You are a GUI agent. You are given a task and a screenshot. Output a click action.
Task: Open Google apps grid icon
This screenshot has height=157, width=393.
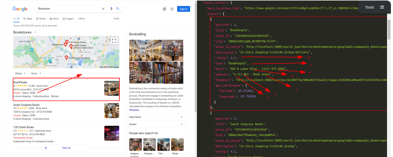(x=172, y=9)
